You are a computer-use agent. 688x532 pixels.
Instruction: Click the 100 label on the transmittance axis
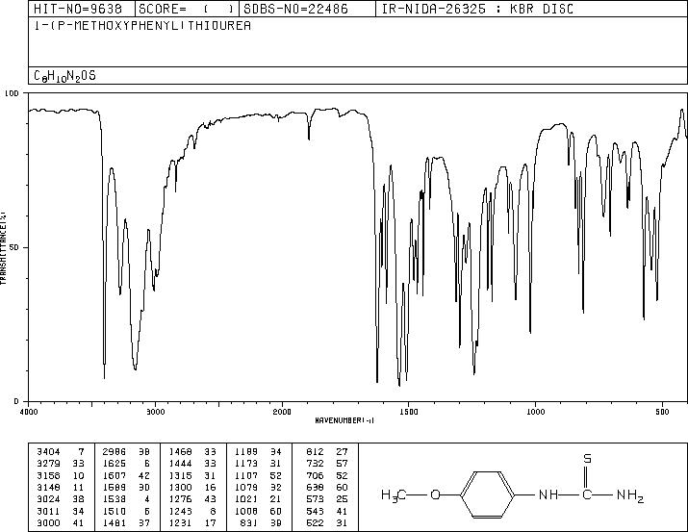12,93
